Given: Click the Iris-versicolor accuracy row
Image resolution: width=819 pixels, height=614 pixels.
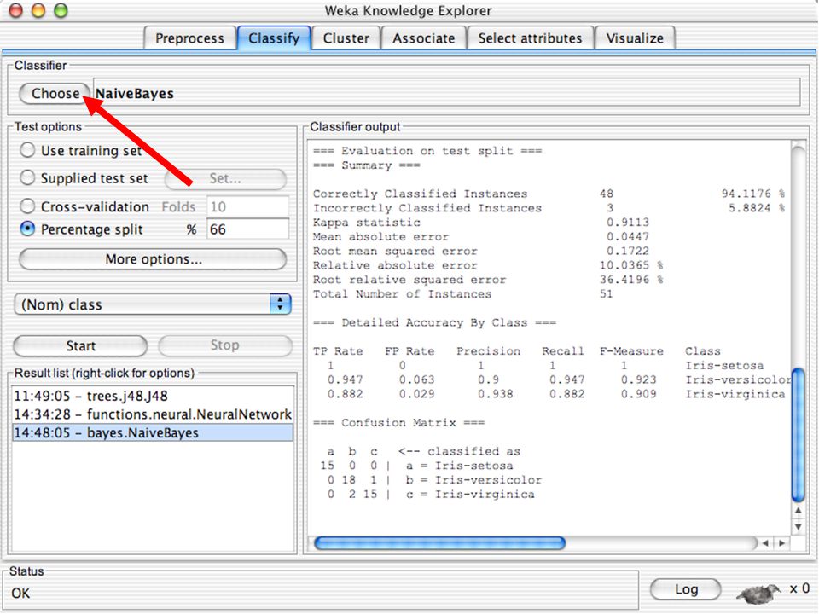Looking at the screenshot, I should coord(560,379).
